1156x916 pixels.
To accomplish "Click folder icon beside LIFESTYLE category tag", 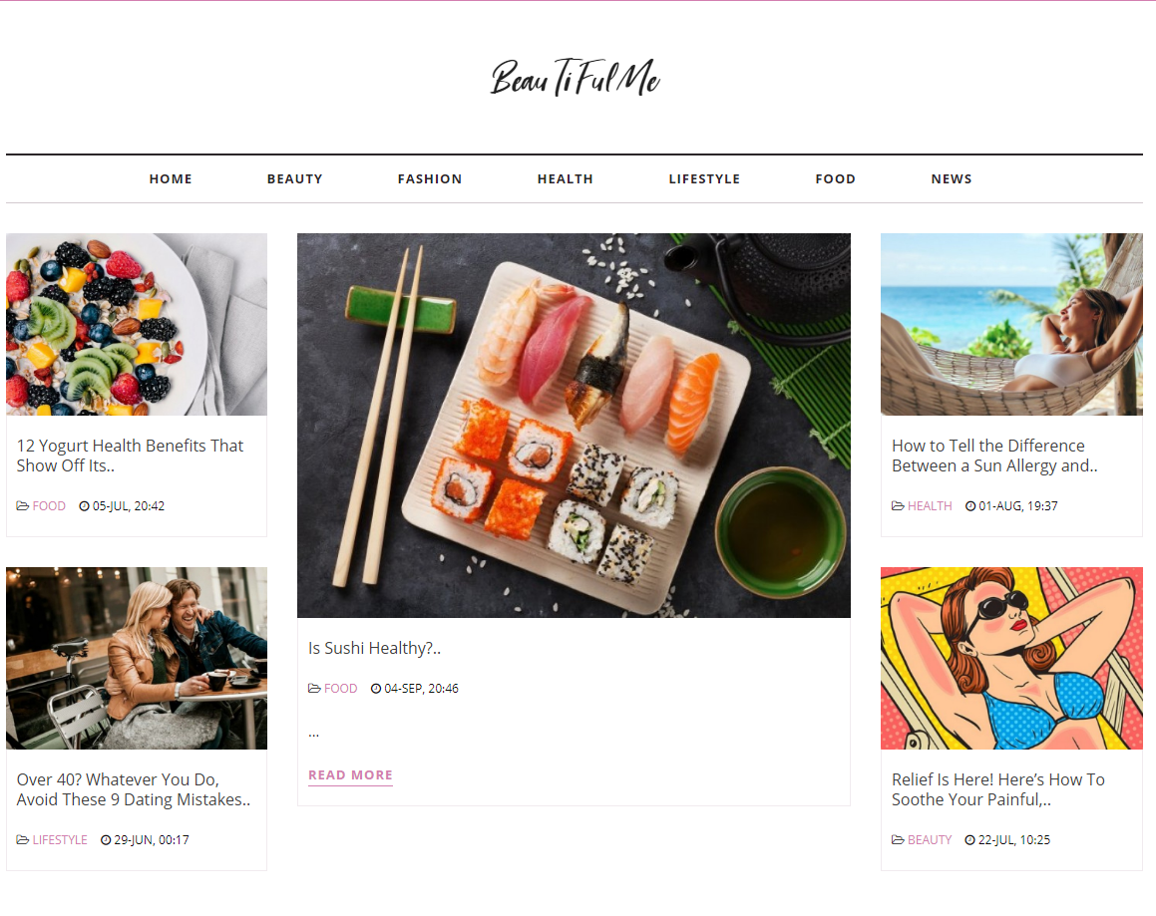I will tap(23, 840).
